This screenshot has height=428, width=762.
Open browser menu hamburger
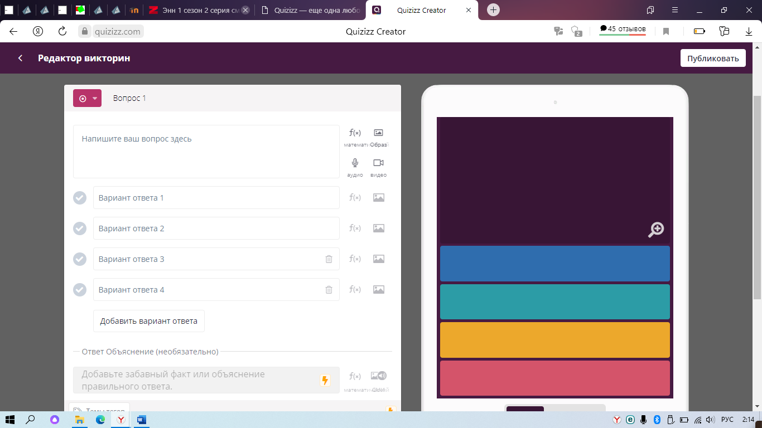(x=676, y=10)
